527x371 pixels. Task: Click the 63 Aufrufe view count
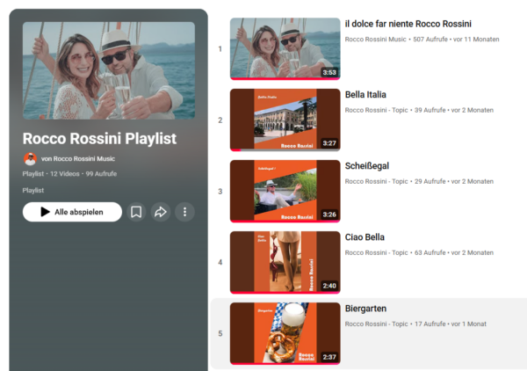[430, 253]
